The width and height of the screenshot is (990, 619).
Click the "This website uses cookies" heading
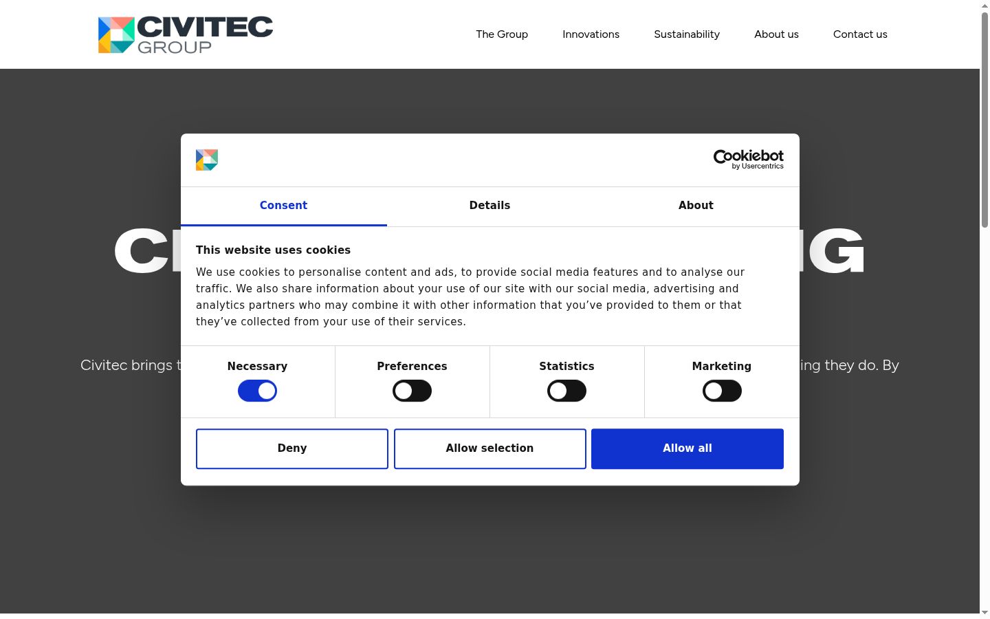click(273, 250)
